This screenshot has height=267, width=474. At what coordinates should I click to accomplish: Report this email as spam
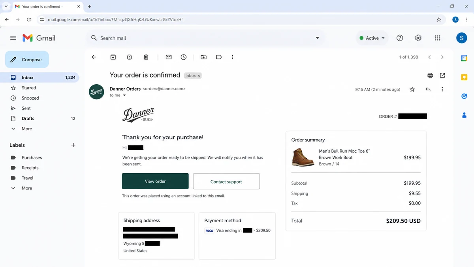point(130,57)
